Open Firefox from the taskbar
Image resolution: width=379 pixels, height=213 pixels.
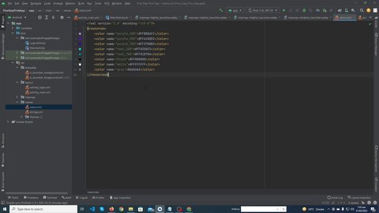(x=111, y=209)
